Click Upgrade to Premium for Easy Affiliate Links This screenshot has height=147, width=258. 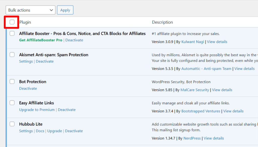[37, 110]
